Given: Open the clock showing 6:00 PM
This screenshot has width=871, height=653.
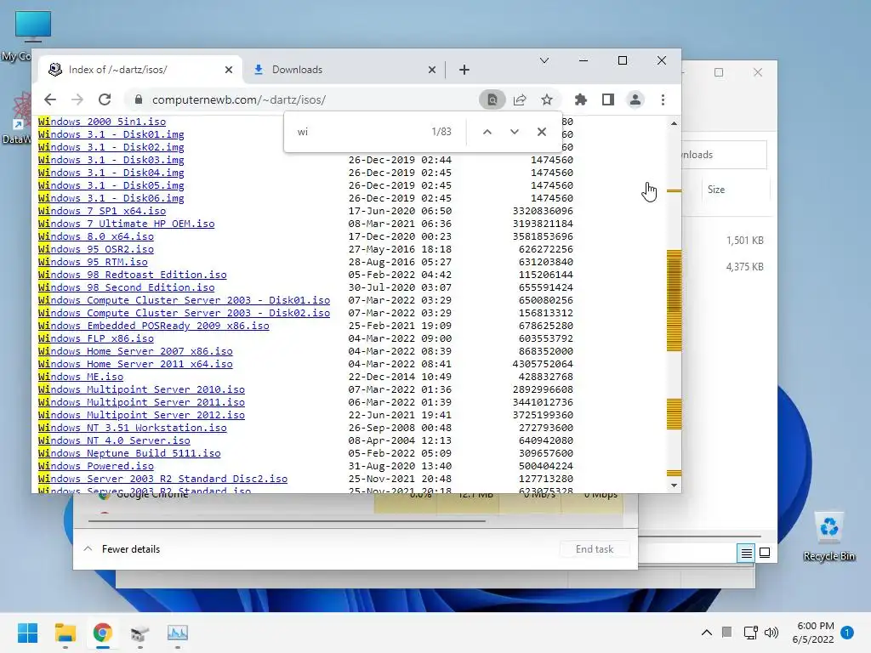Looking at the screenshot, I should [x=813, y=633].
